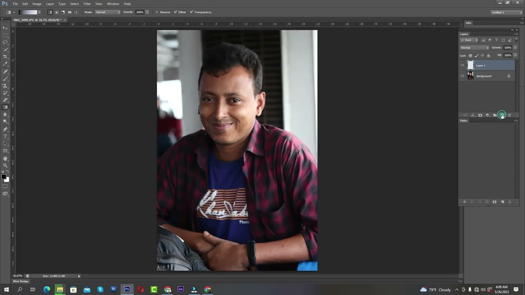Click the link layers icon
525x295 pixels.
click(465, 115)
